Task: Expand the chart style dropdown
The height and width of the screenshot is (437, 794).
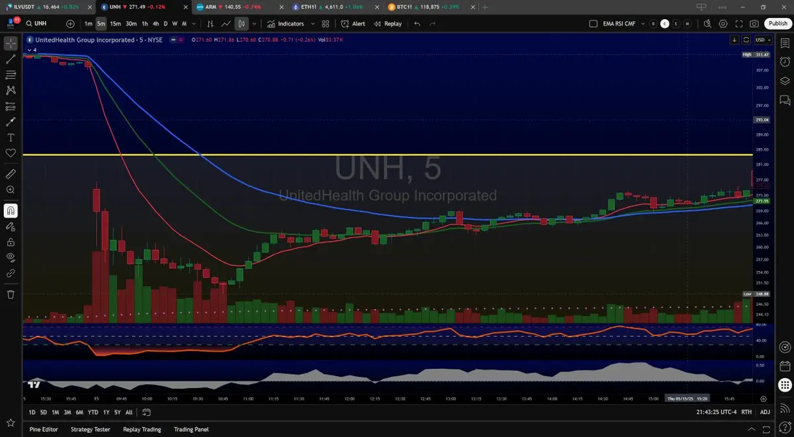Action: pos(255,23)
